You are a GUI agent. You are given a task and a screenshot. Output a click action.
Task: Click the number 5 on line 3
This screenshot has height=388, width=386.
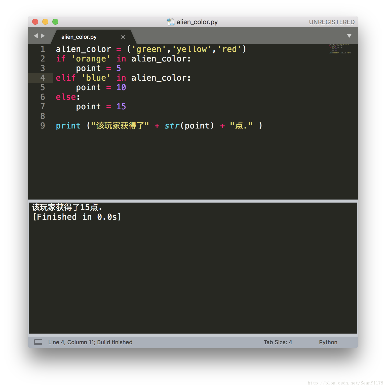point(119,68)
